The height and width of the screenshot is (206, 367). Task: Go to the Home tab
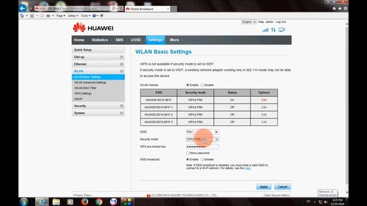point(79,40)
